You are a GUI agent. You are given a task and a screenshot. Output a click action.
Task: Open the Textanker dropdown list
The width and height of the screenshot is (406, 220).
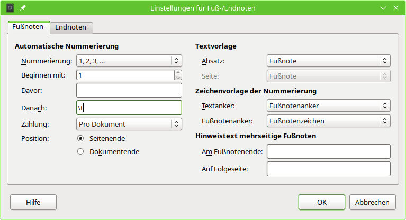coord(328,106)
